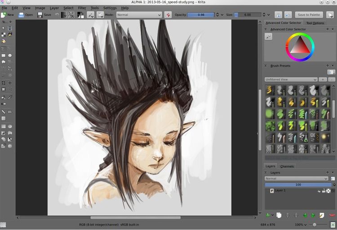This screenshot has width=337, height=230.
Task: Click the Save icon in the toolbar
Action: pyautogui.click(x=40, y=15)
